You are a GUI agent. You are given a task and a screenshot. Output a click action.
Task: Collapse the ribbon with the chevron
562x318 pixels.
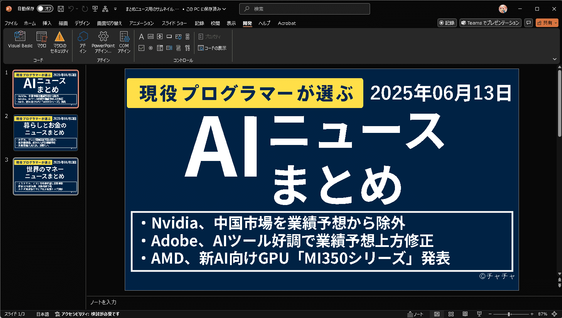[555, 59]
